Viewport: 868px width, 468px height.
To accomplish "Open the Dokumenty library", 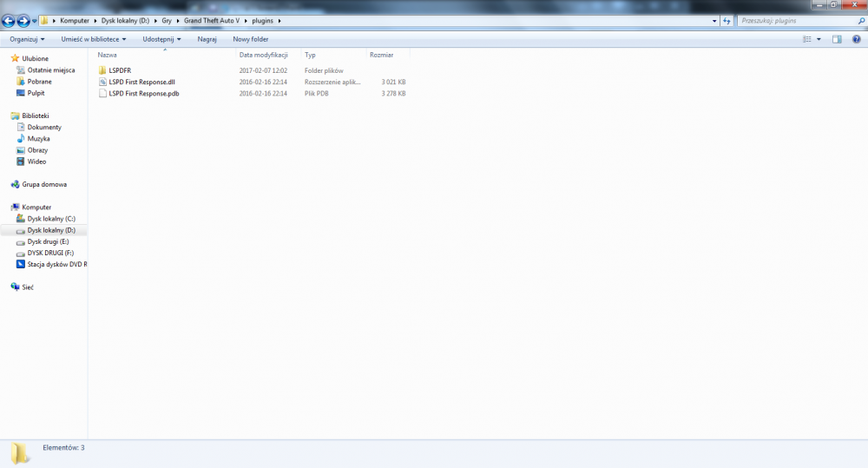I will [44, 128].
